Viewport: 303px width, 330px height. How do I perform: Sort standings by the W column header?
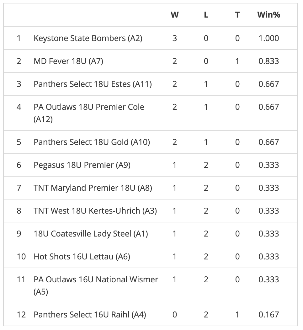click(174, 15)
